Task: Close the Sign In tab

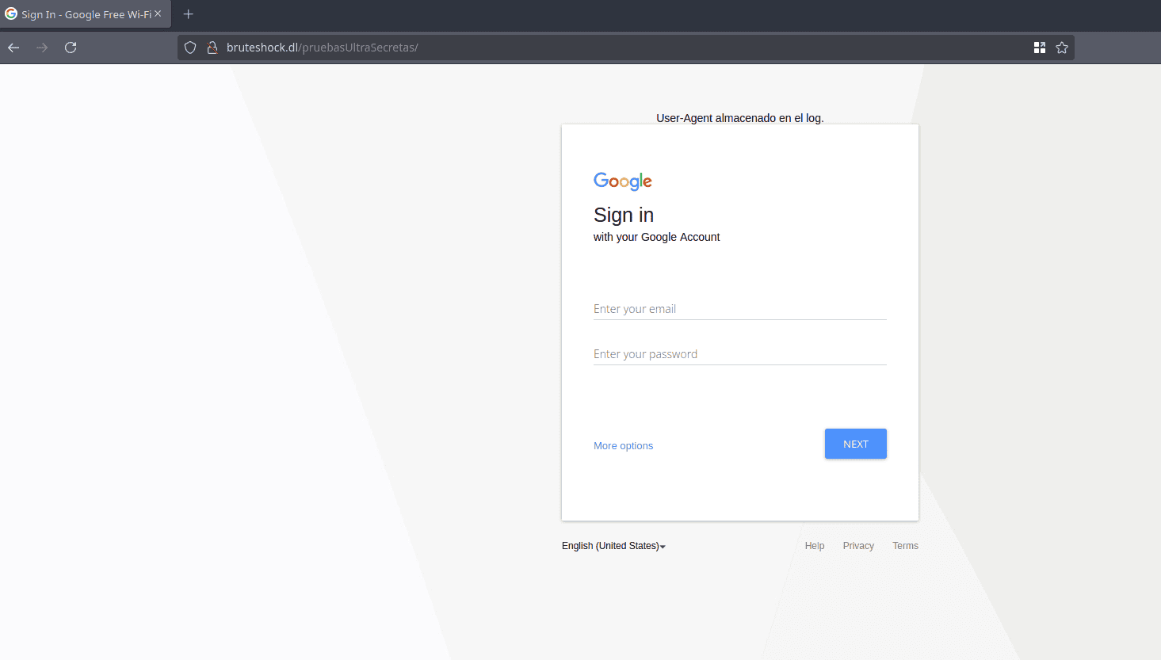Action: [158, 13]
